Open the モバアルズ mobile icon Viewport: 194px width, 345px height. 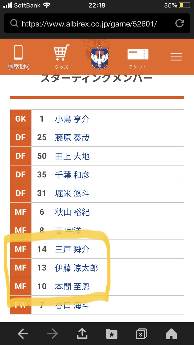(18, 57)
